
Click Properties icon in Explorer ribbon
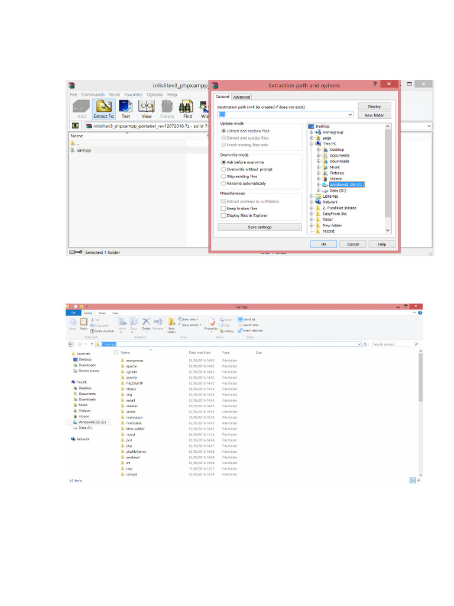(211, 324)
